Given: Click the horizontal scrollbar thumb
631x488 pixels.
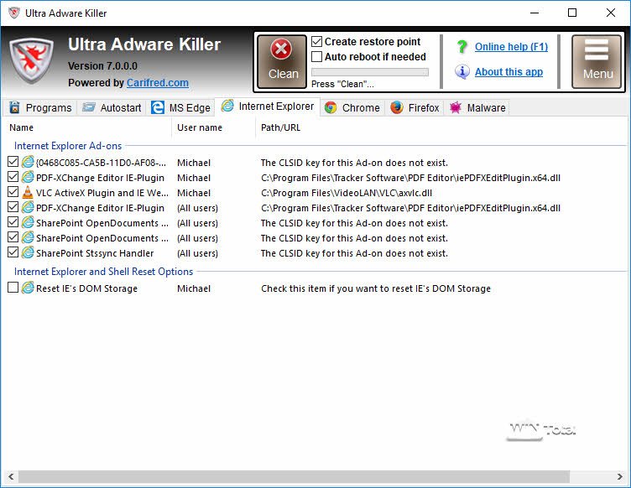Looking at the screenshot, I should tap(294, 477).
